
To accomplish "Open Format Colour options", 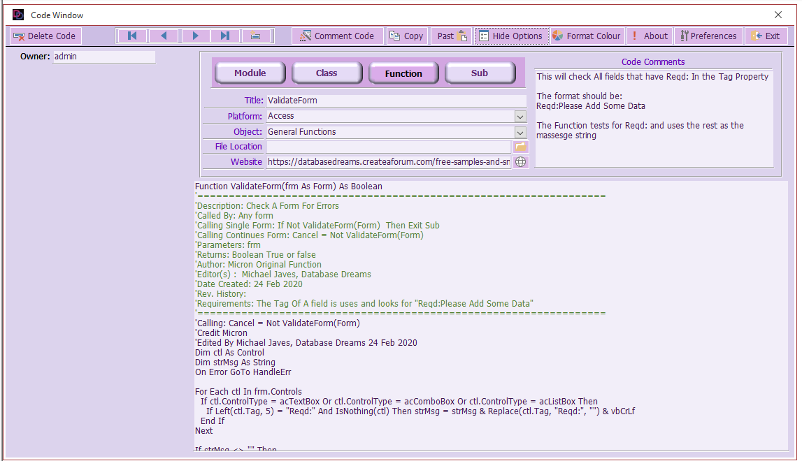I will pyautogui.click(x=587, y=36).
